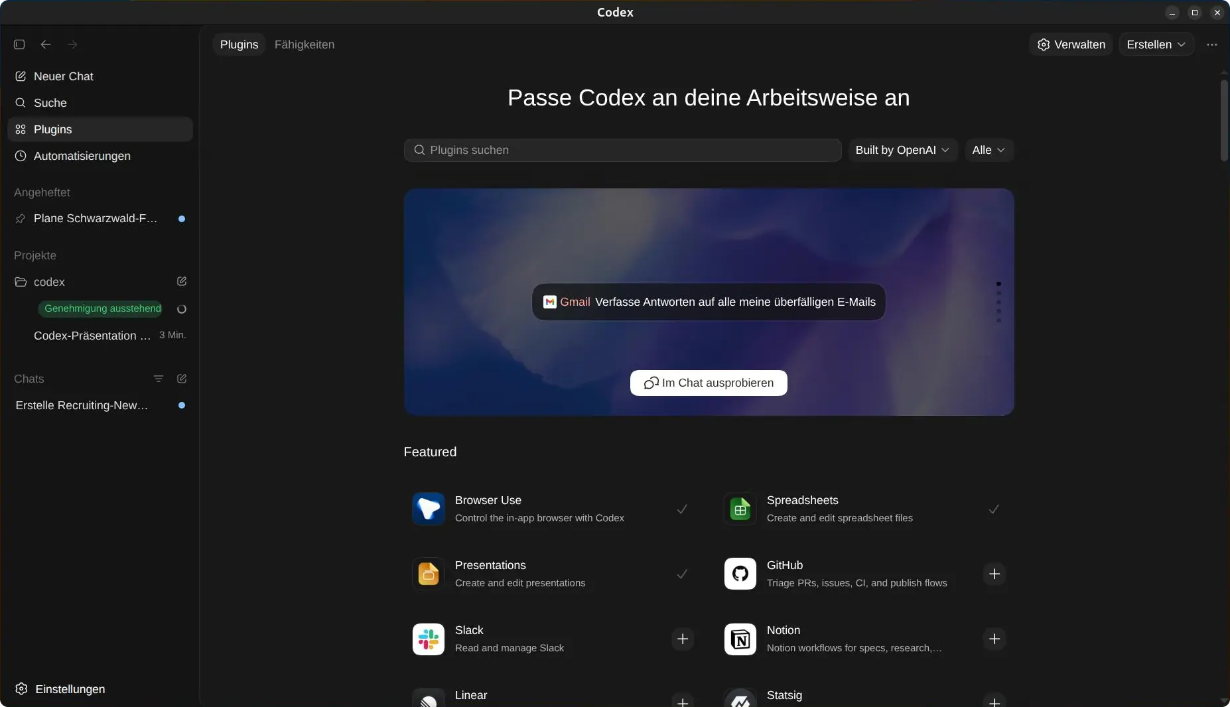Open the Statsig plugin entry

tap(865, 697)
